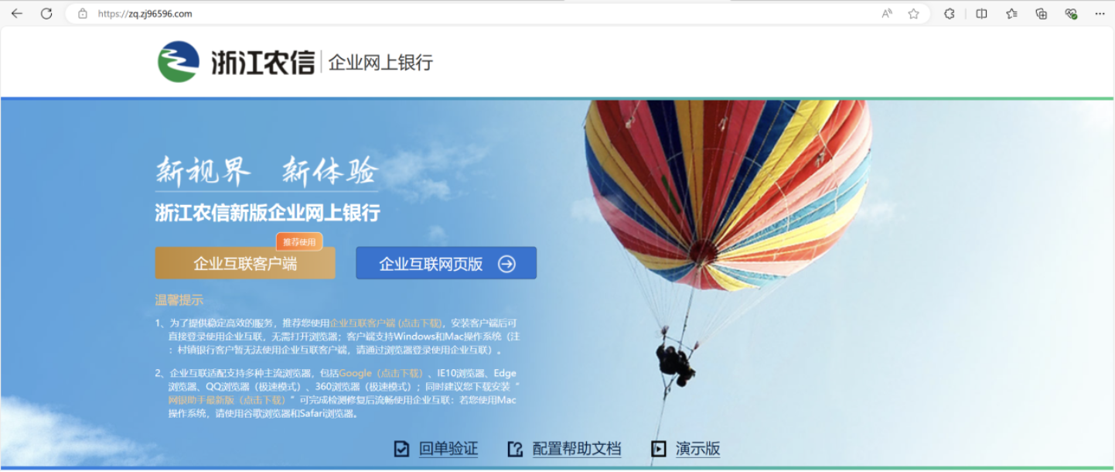Click the browser back arrow
The width and height of the screenshot is (1115, 472).
click(x=16, y=13)
